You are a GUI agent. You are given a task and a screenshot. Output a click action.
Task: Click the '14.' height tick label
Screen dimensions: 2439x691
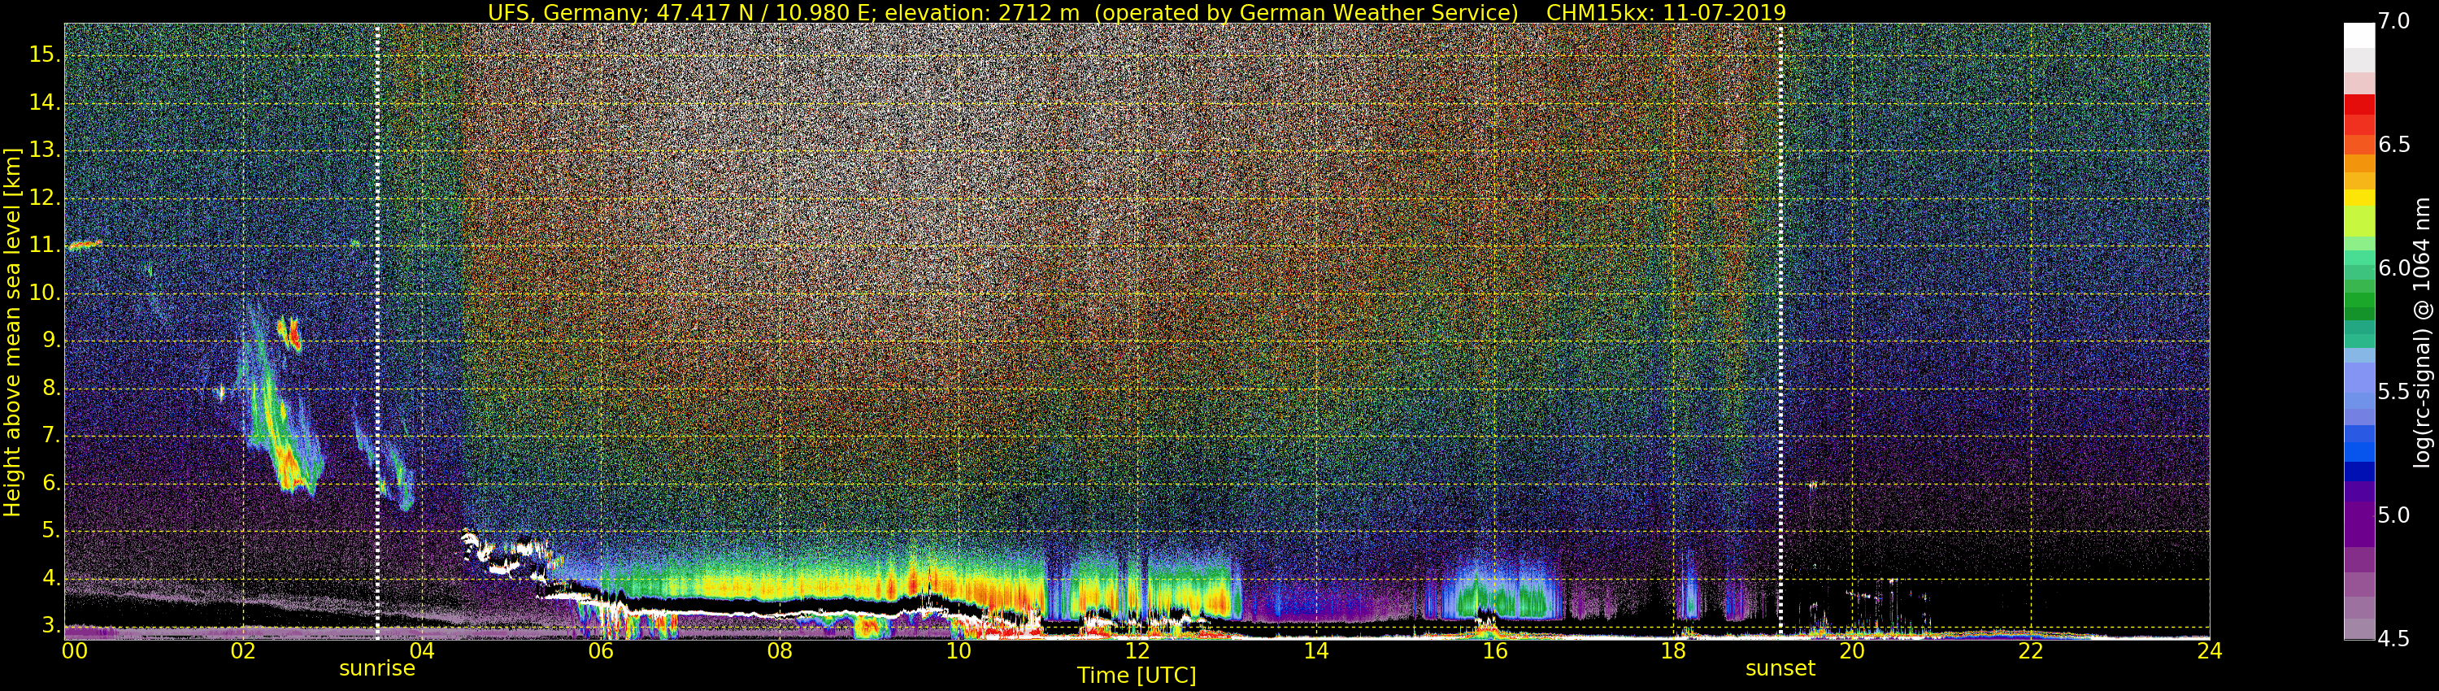click(45, 102)
